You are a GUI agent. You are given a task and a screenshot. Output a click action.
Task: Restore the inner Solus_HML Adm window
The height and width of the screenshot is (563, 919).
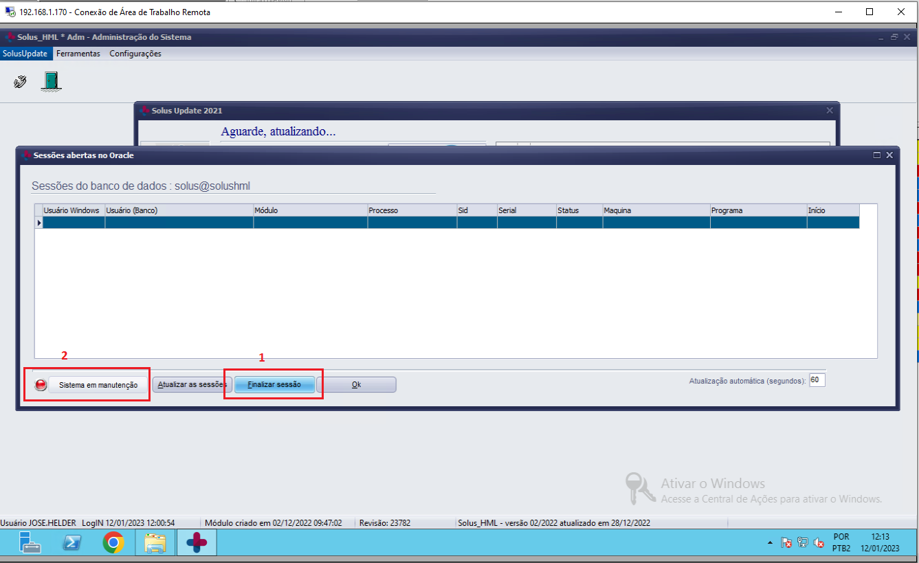pyautogui.click(x=894, y=37)
